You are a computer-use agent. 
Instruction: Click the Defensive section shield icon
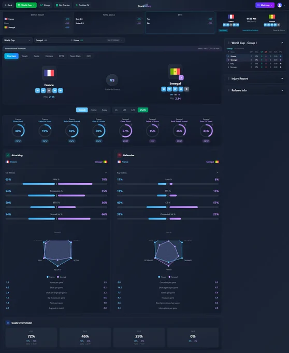(120, 155)
